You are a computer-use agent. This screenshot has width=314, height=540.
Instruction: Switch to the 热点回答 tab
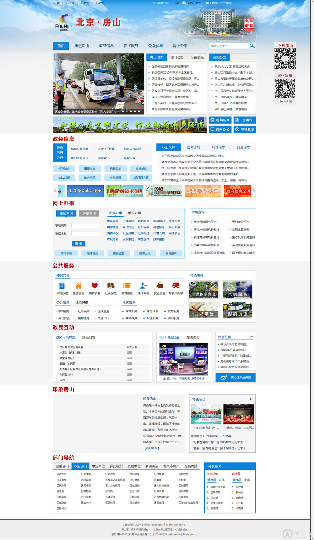point(89,337)
